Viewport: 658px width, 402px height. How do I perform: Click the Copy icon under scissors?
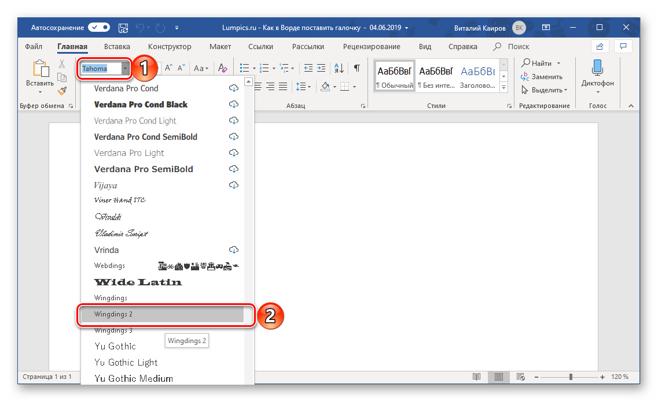(62, 77)
